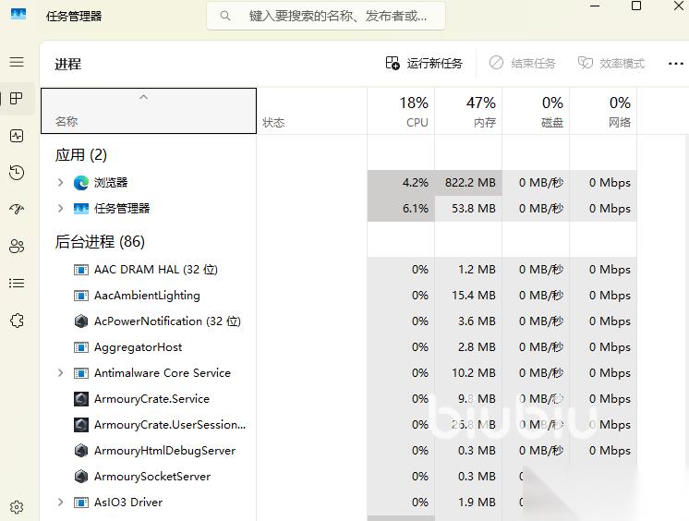Sort processes by CPU column

414,111
